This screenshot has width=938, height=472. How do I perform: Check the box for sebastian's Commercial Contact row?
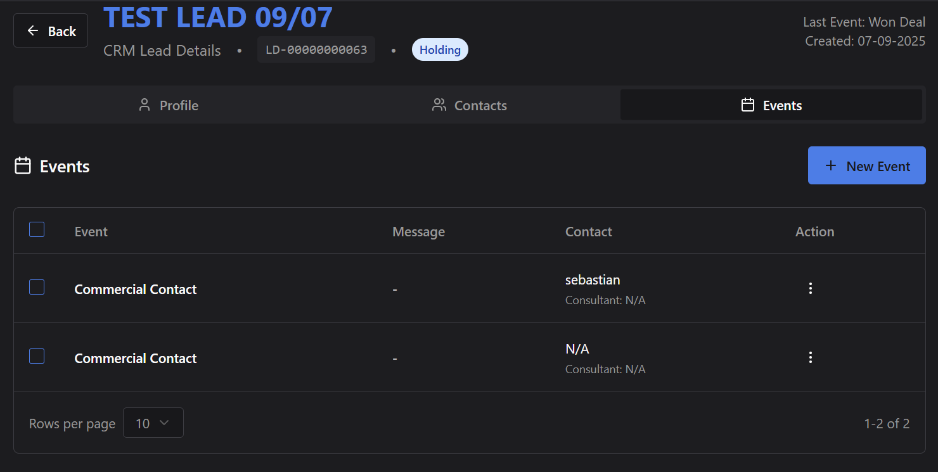(37, 288)
